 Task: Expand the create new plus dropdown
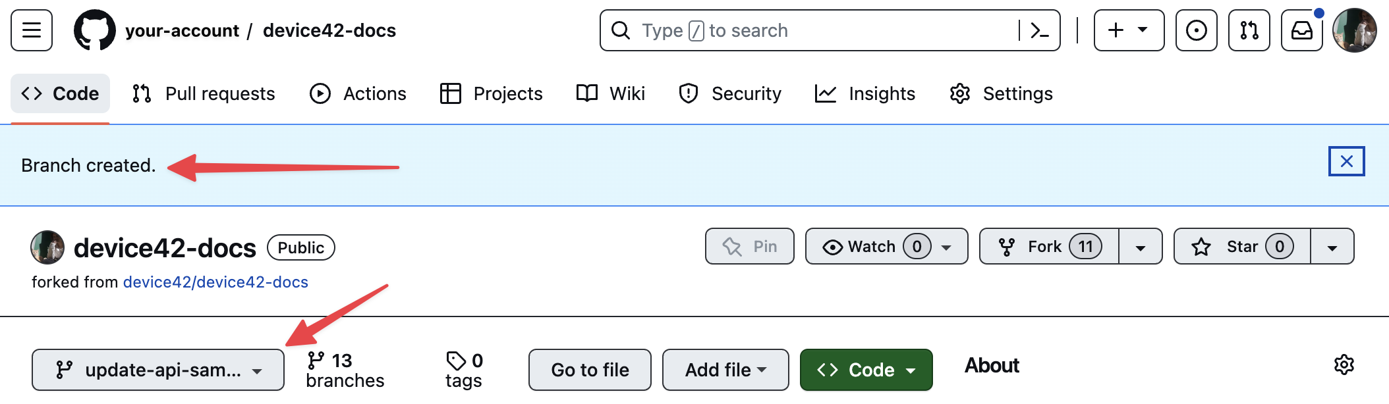pos(1128,30)
